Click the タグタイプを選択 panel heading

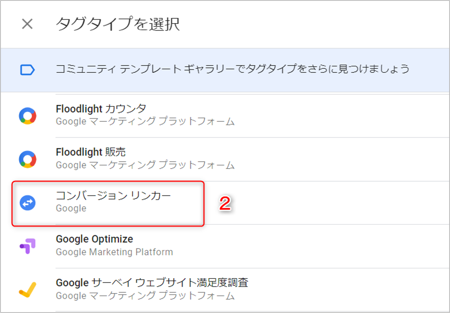[117, 24]
